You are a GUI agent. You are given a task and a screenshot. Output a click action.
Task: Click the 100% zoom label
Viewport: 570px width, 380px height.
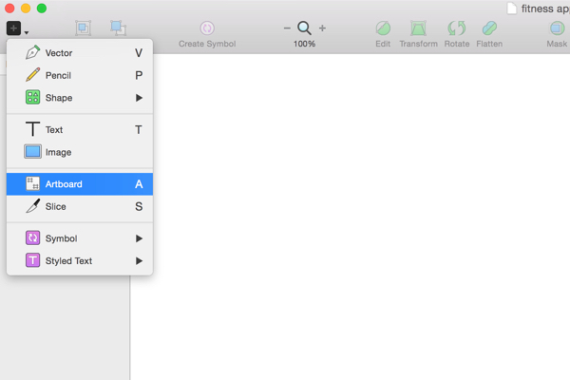pos(304,44)
